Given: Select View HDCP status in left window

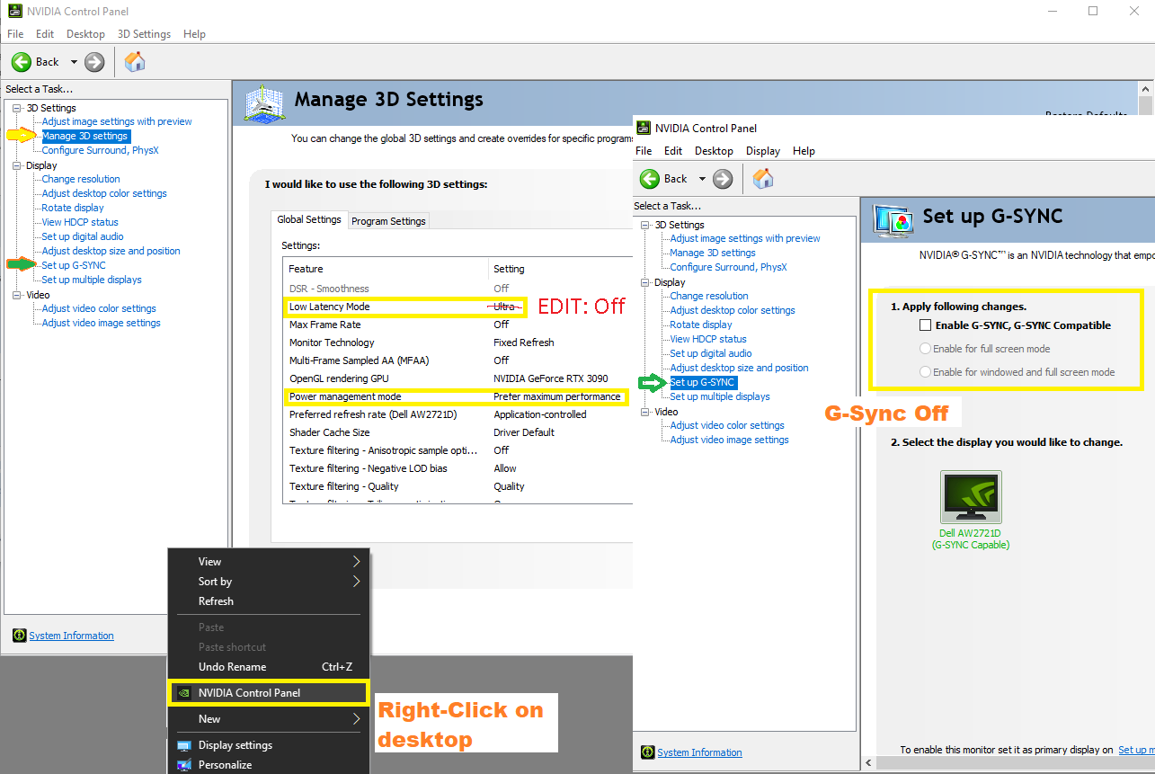Looking at the screenshot, I should [x=80, y=222].
